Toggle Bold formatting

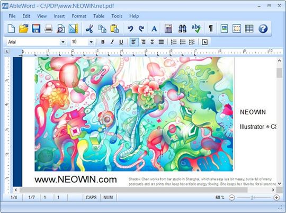[x=103, y=42]
